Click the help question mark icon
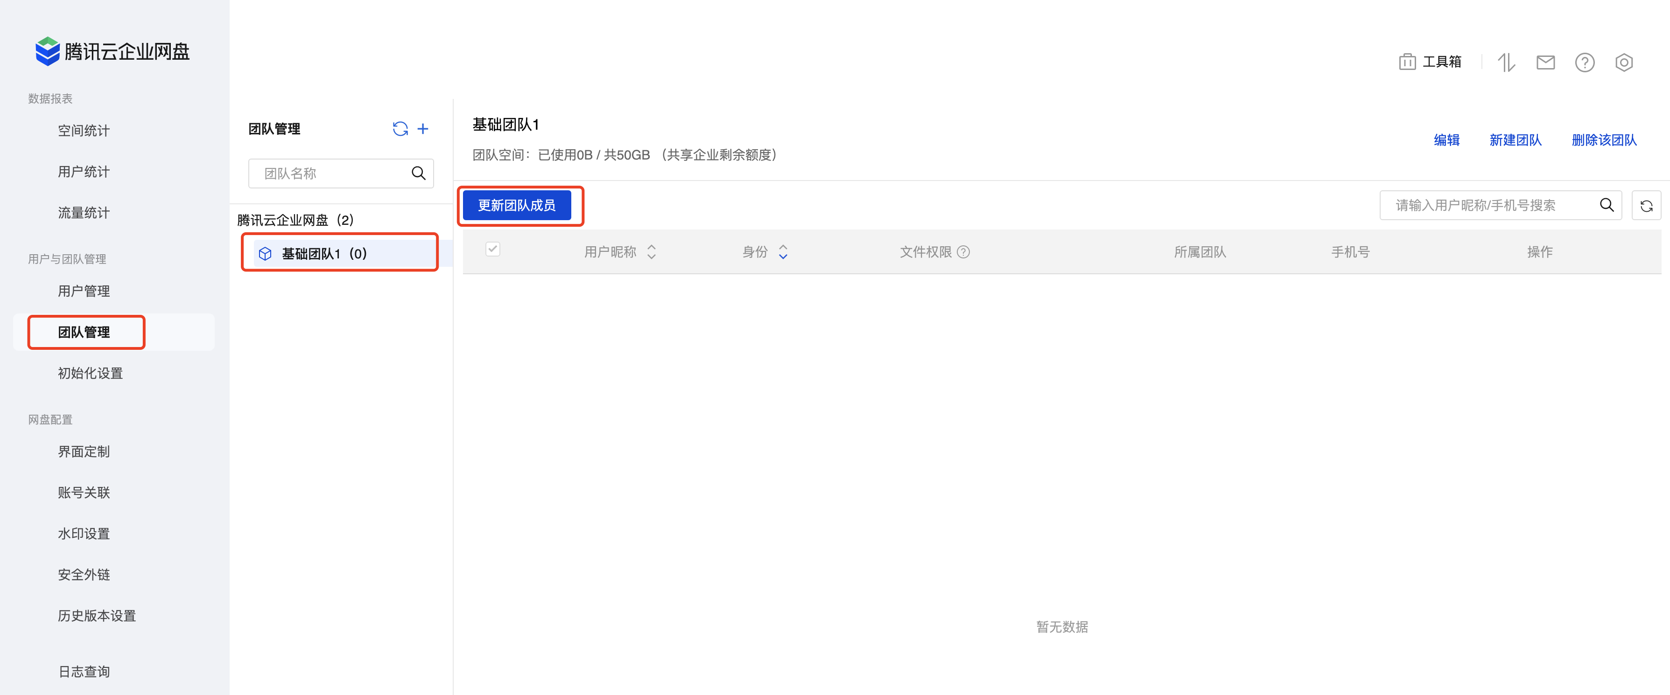1670x695 pixels. pyautogui.click(x=1585, y=63)
